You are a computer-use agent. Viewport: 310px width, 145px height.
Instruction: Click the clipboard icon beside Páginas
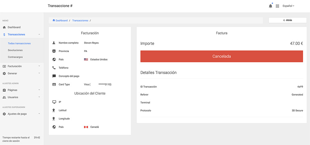pyautogui.click(x=4, y=90)
